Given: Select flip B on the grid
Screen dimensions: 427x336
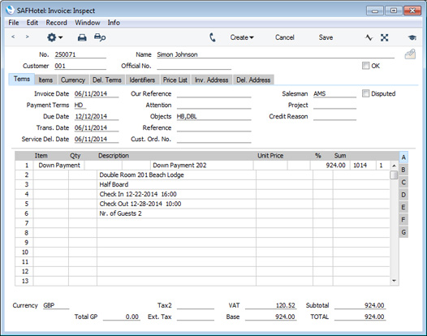Looking at the screenshot, I should tap(403, 170).
